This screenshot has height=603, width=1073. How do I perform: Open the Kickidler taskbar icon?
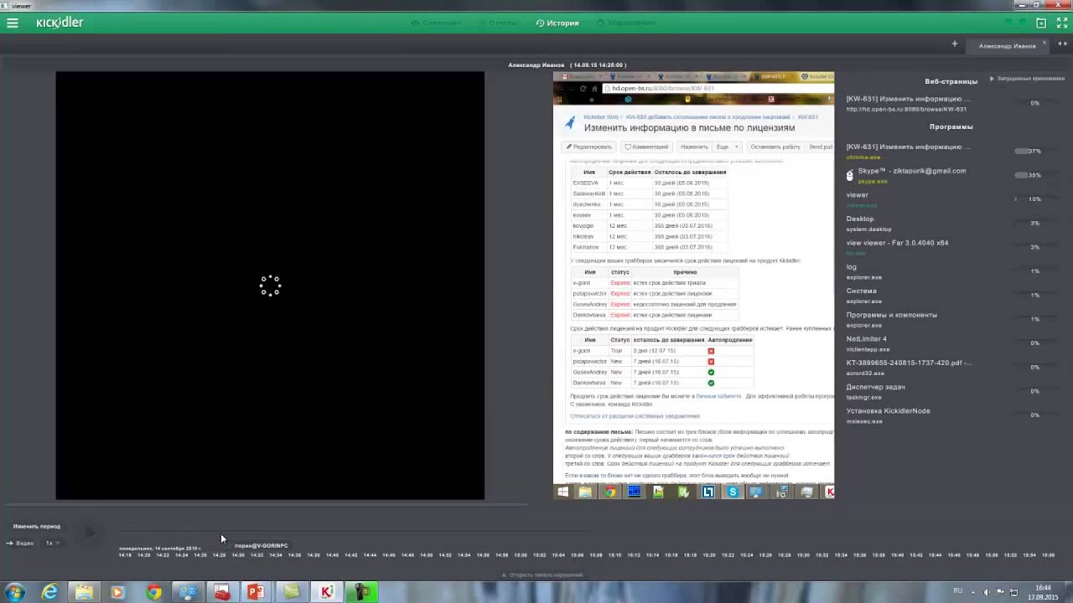[x=327, y=592]
